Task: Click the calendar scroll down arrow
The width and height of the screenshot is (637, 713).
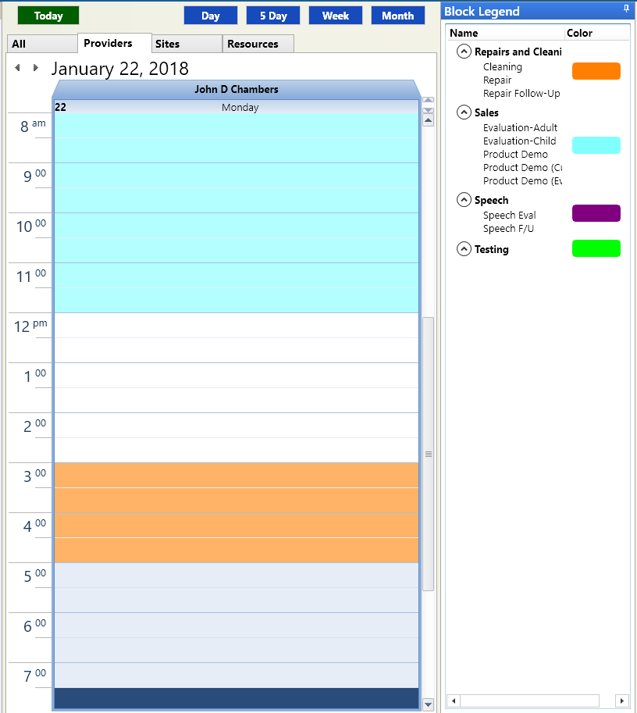Action: click(428, 704)
